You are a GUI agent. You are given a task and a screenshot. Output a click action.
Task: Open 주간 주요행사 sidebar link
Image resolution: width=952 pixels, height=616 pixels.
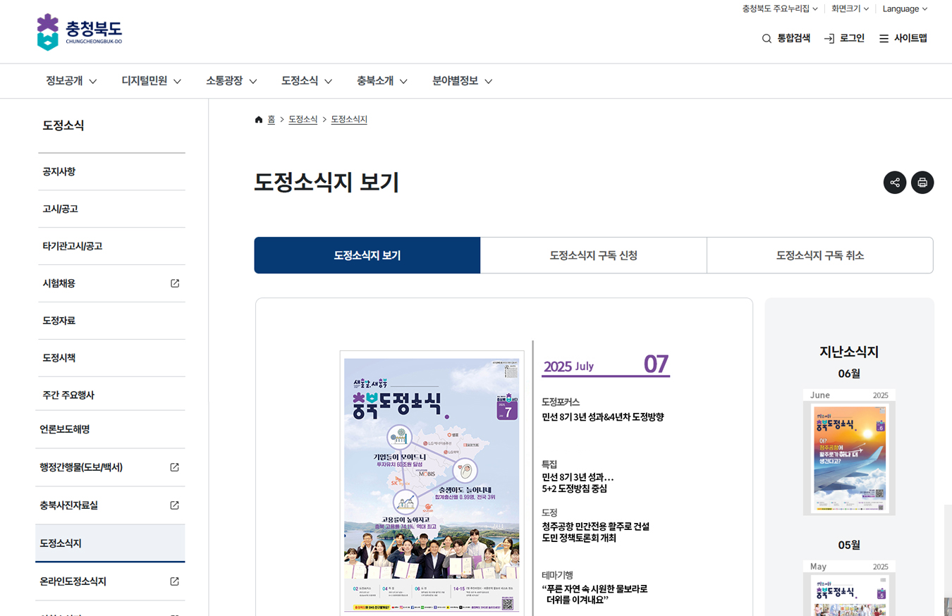click(68, 395)
